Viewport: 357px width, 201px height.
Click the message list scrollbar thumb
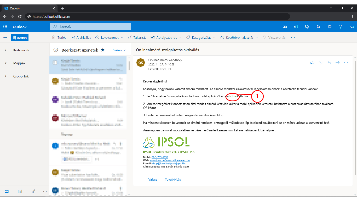tap(129, 66)
